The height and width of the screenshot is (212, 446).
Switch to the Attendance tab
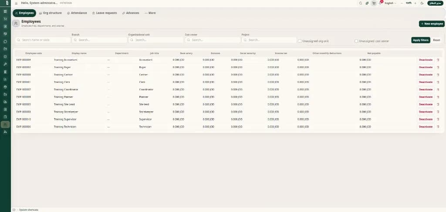coord(77,13)
